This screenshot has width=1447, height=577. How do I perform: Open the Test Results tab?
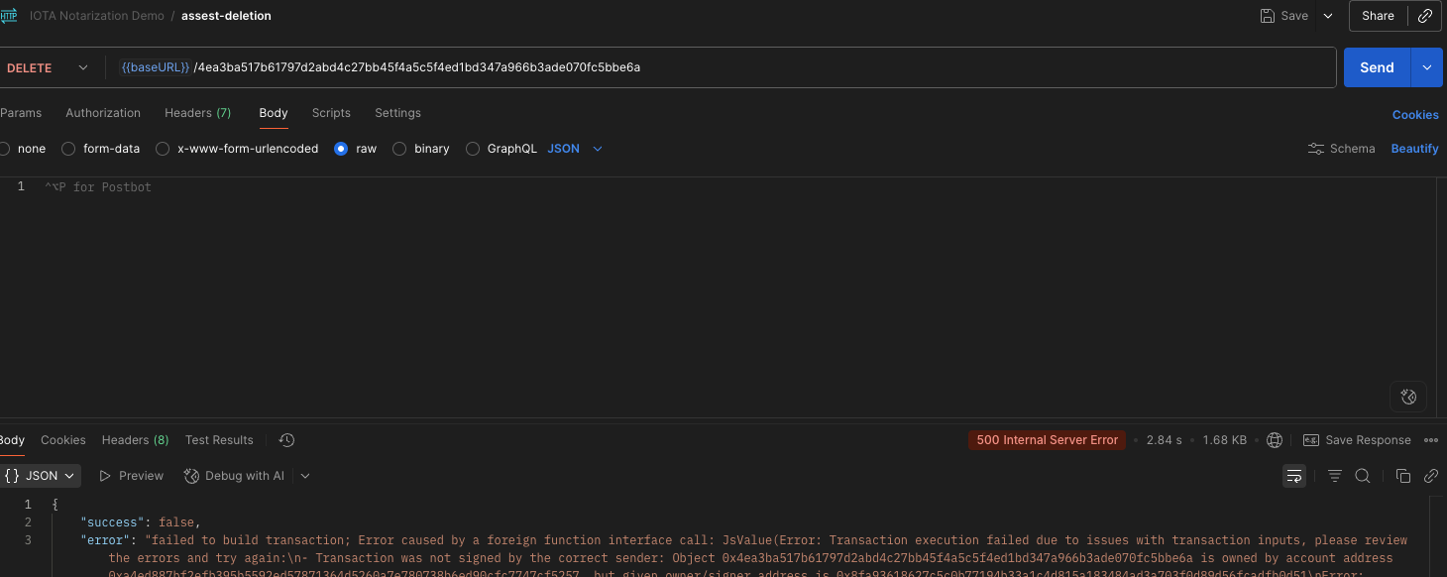coord(219,440)
